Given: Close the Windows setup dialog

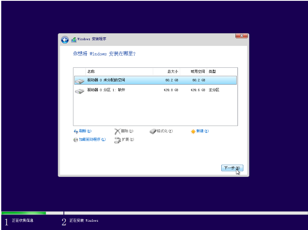Looking at the screenshot, I should pyautogui.click(x=242, y=36).
